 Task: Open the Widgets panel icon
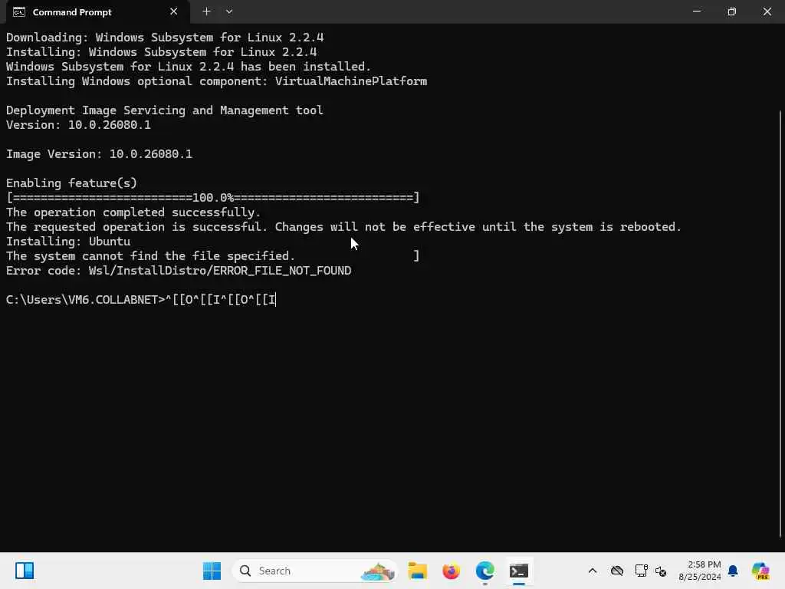tap(24, 571)
